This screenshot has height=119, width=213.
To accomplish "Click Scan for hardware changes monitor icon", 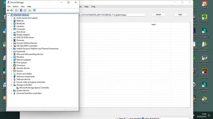I will tap(34, 10).
